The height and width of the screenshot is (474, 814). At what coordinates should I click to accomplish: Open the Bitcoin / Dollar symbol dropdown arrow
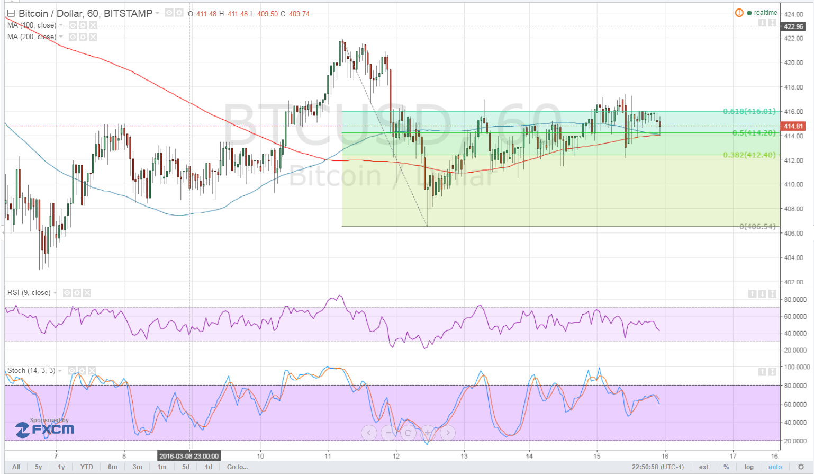click(158, 13)
